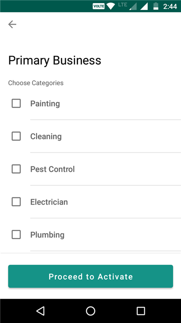
Task: Pick the Pest Control category label
Action: click(53, 169)
